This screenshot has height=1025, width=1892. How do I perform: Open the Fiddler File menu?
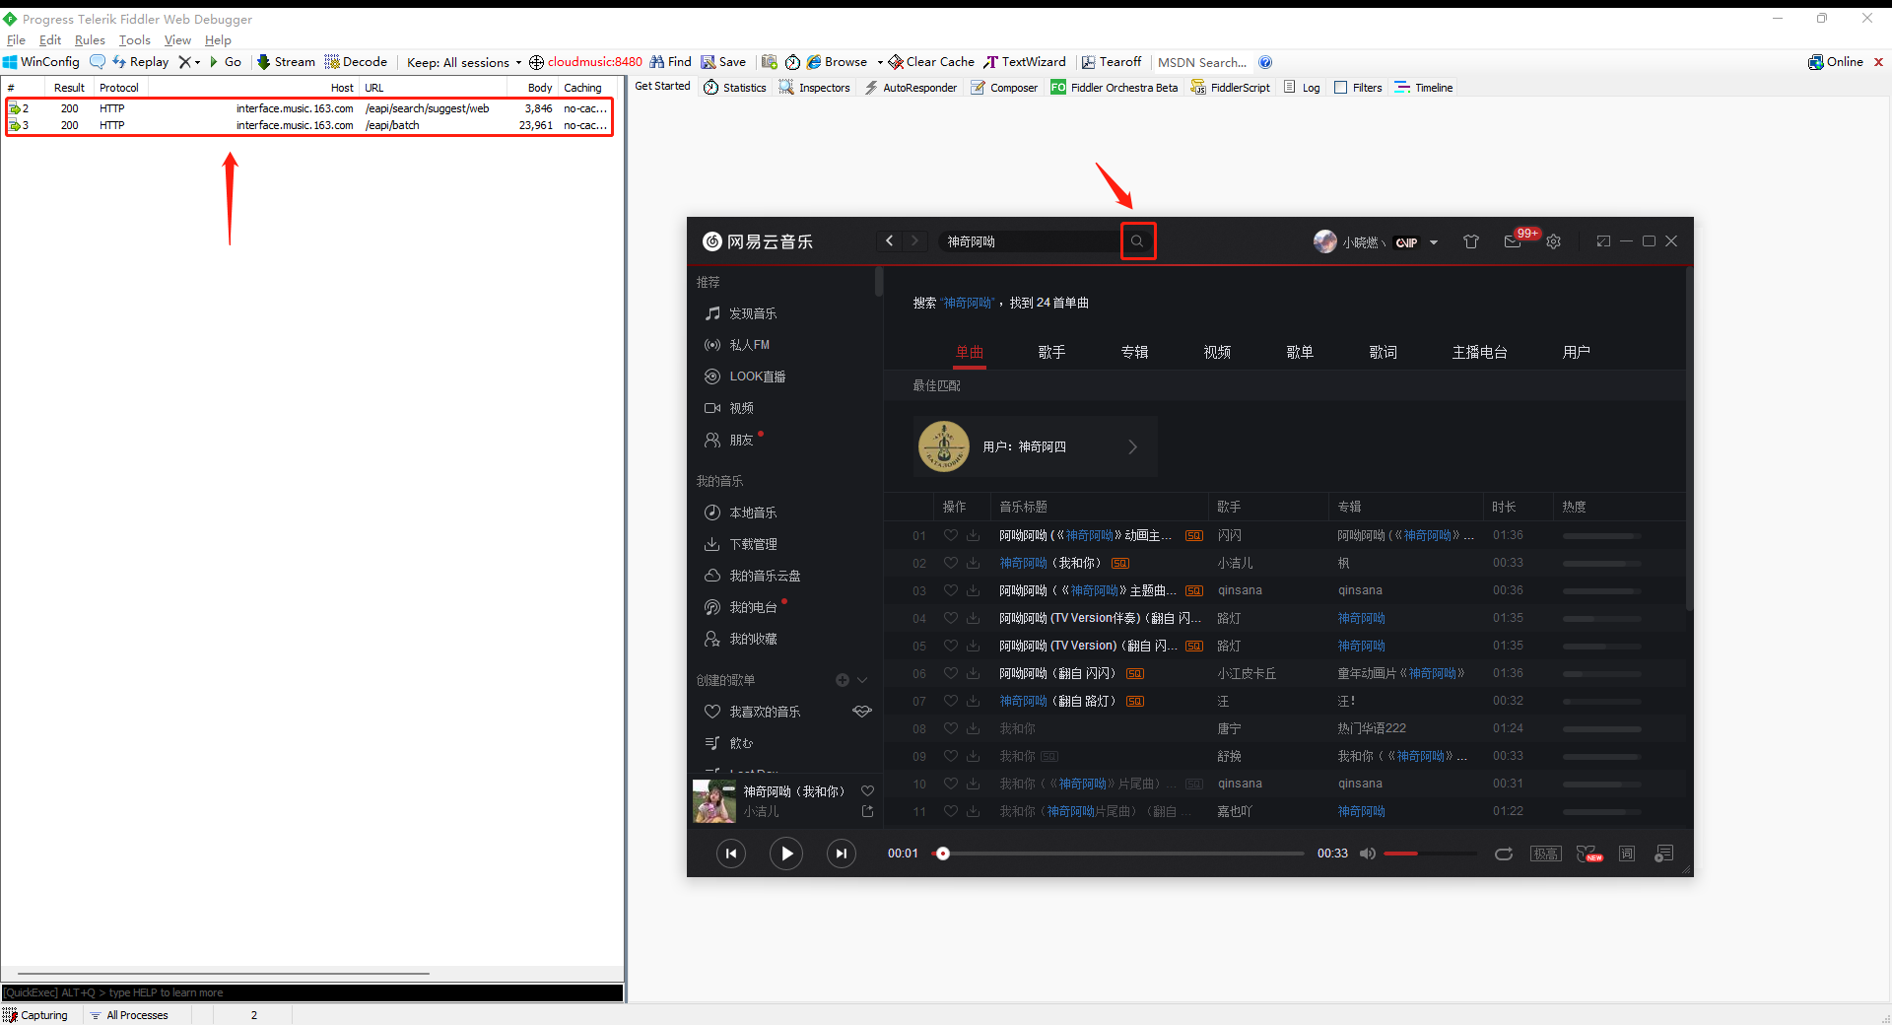[16, 40]
